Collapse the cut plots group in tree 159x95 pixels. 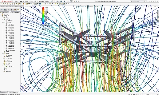(x=3, y=19)
